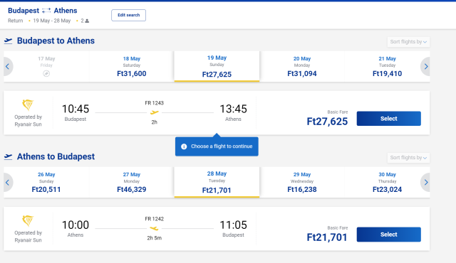Viewport: 456px width, 263px height.
Task: Show later return dates with right arrow
Action: pyautogui.click(x=425, y=182)
